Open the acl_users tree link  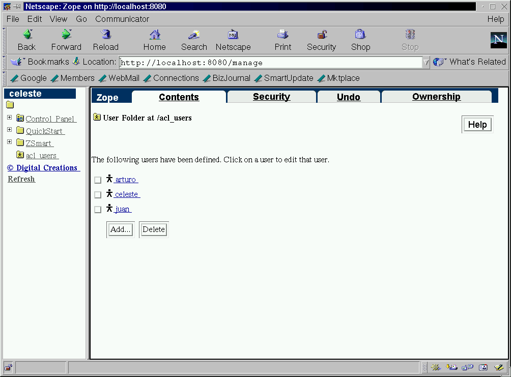coord(42,156)
